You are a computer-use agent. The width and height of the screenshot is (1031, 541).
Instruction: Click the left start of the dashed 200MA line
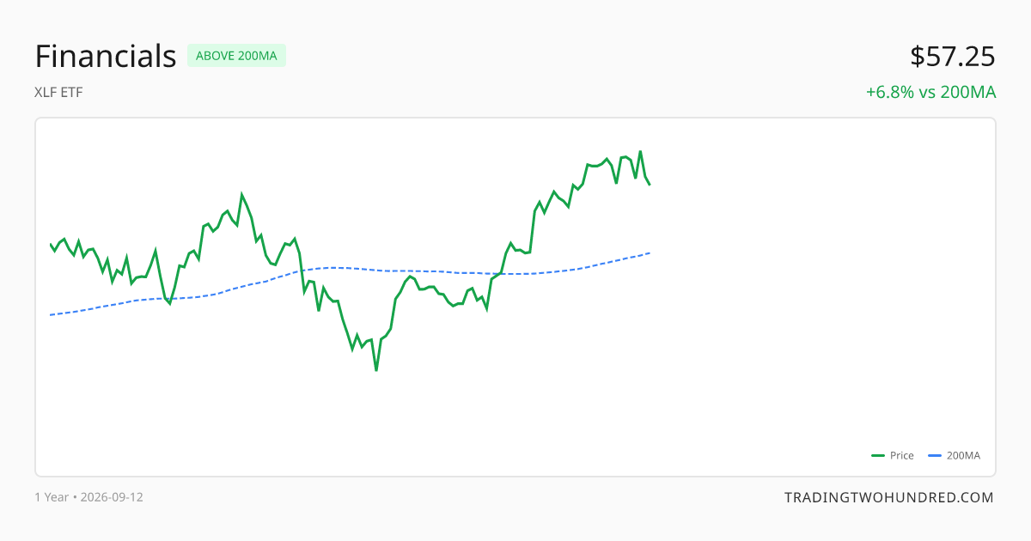point(51,315)
